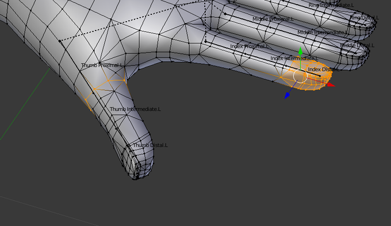The image size is (391, 226).
Task: Select the Middle Intermediate.L bone label
Action: (x=322, y=32)
